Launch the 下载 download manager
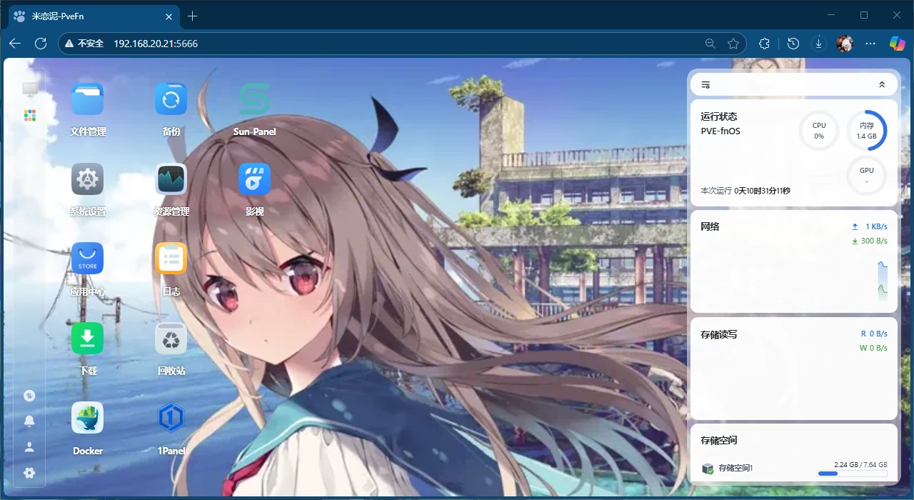This screenshot has width=914, height=500. pyautogui.click(x=87, y=339)
